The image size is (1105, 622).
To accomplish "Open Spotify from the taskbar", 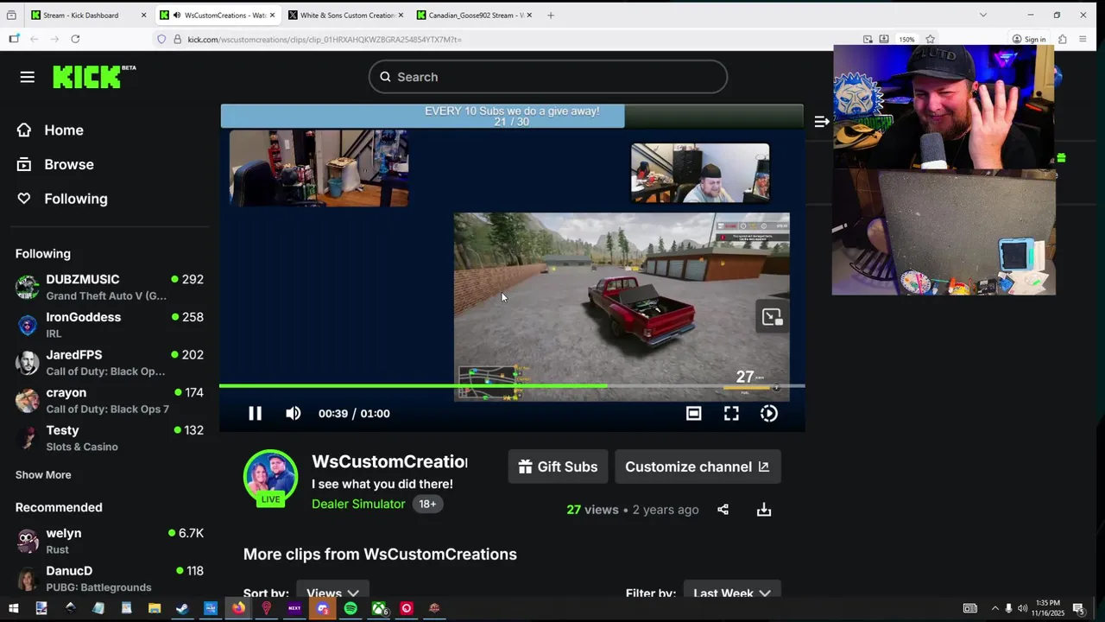I will [350, 608].
